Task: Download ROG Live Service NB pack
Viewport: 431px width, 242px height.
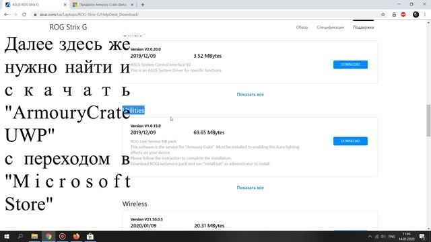Action: (350, 141)
